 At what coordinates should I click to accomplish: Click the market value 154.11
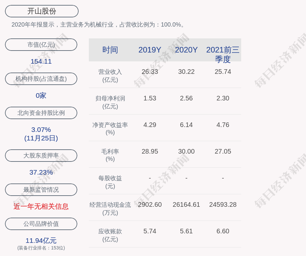coord(41,61)
